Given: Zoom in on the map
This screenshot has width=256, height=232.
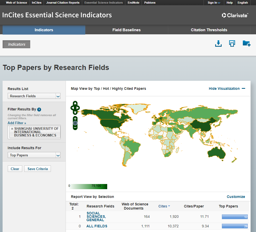Looking at the screenshot, I should pyautogui.click(x=75, y=119).
